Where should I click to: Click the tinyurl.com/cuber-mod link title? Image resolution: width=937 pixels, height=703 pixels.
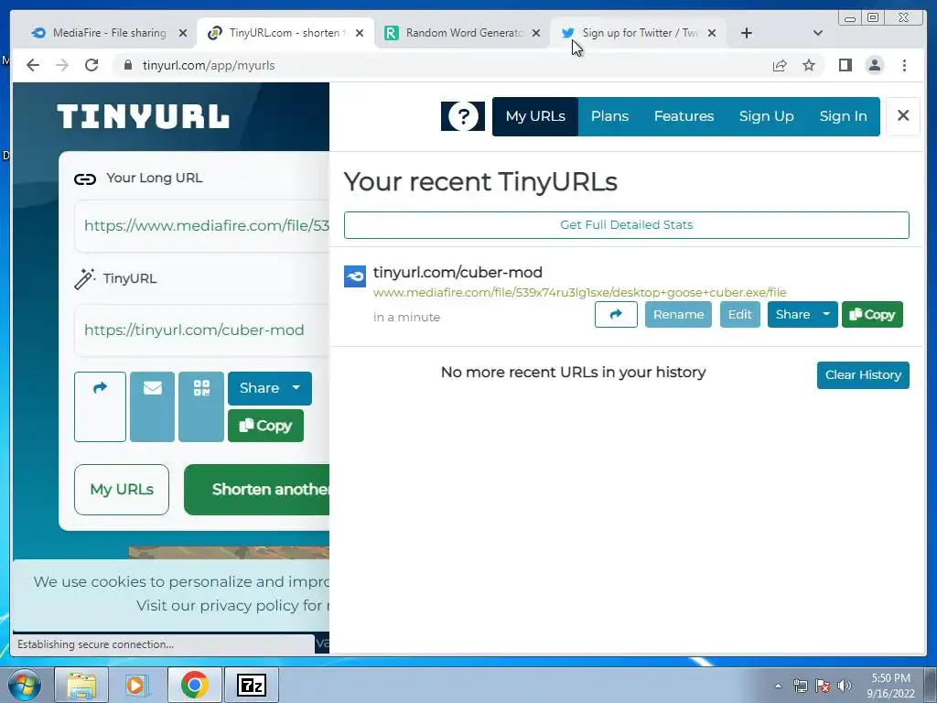[x=458, y=272]
